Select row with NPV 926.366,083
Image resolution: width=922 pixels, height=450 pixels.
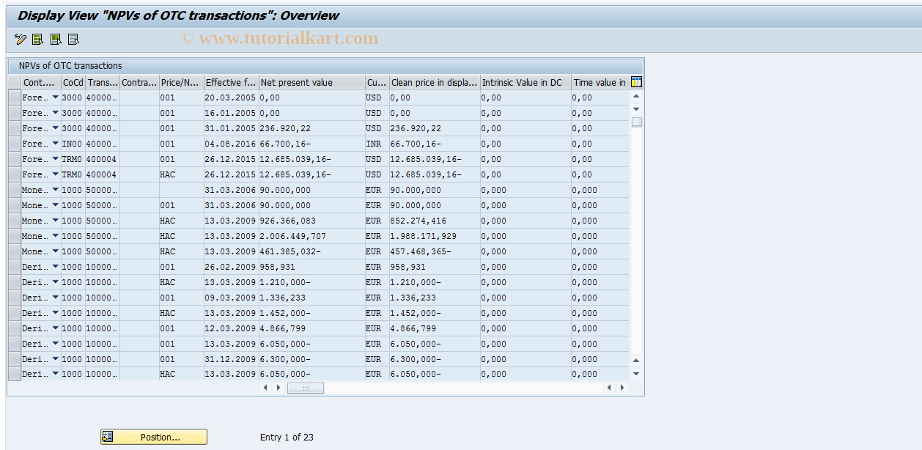pos(15,221)
